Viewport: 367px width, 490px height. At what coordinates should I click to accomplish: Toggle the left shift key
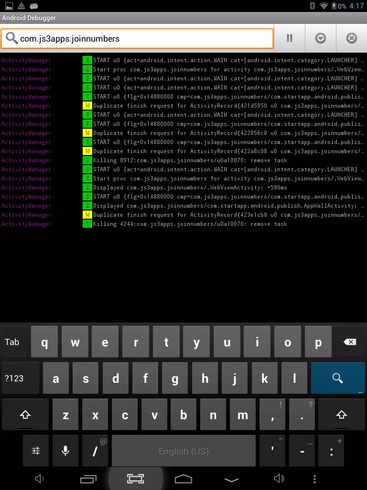[25, 415]
